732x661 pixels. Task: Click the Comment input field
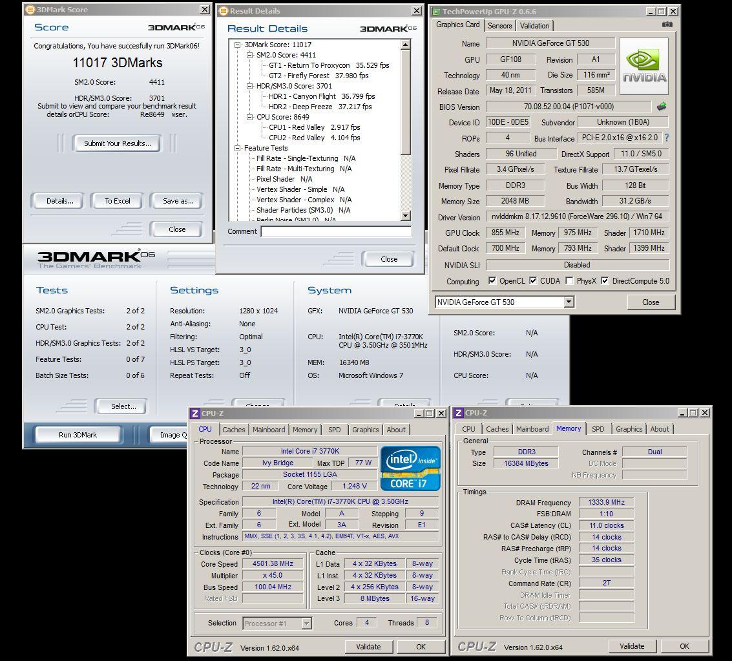tap(336, 231)
